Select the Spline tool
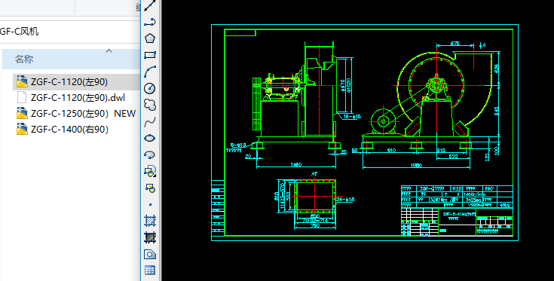Screen dimensions: 554x281 click(150, 122)
